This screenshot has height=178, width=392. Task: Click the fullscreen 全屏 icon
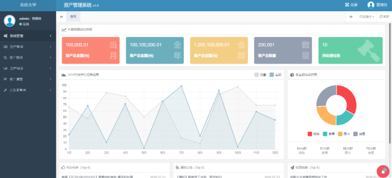347,5
